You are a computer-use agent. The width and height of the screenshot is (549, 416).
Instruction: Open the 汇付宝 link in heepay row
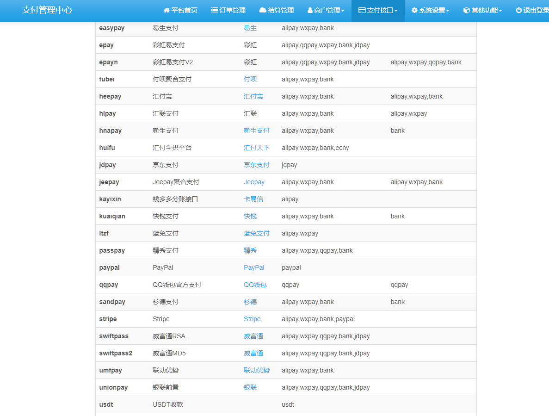[253, 96]
